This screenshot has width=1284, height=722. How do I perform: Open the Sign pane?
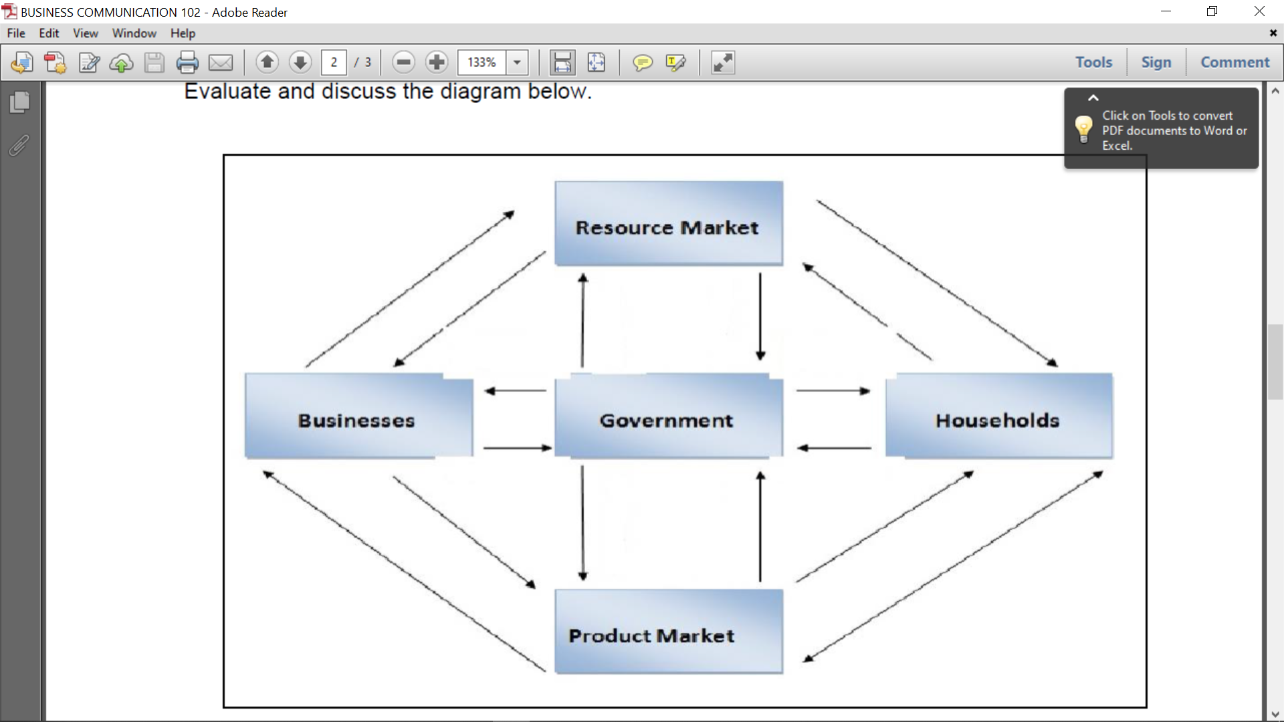point(1156,62)
